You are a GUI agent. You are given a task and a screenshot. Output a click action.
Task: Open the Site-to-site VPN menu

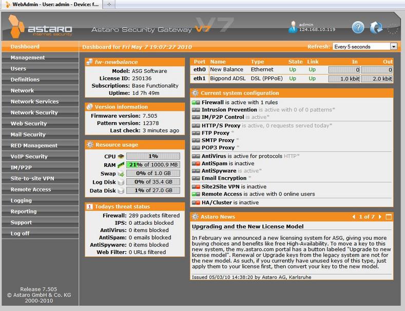tap(32, 179)
